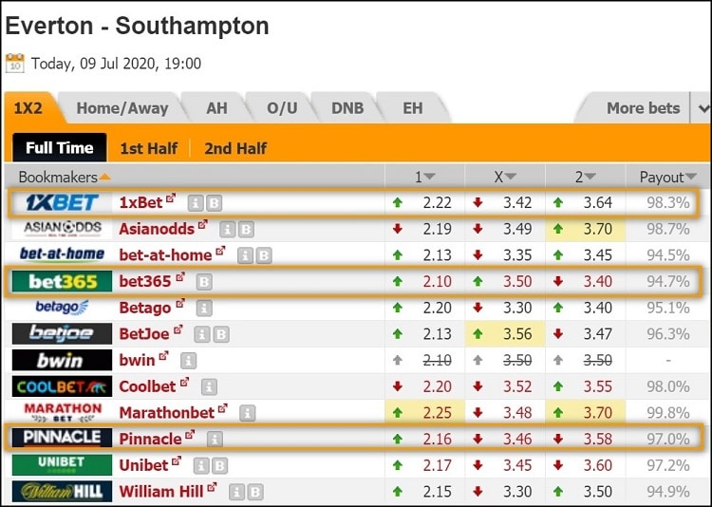
Task: Click the info icon beside Marathonbet
Action: pyautogui.click(x=248, y=413)
